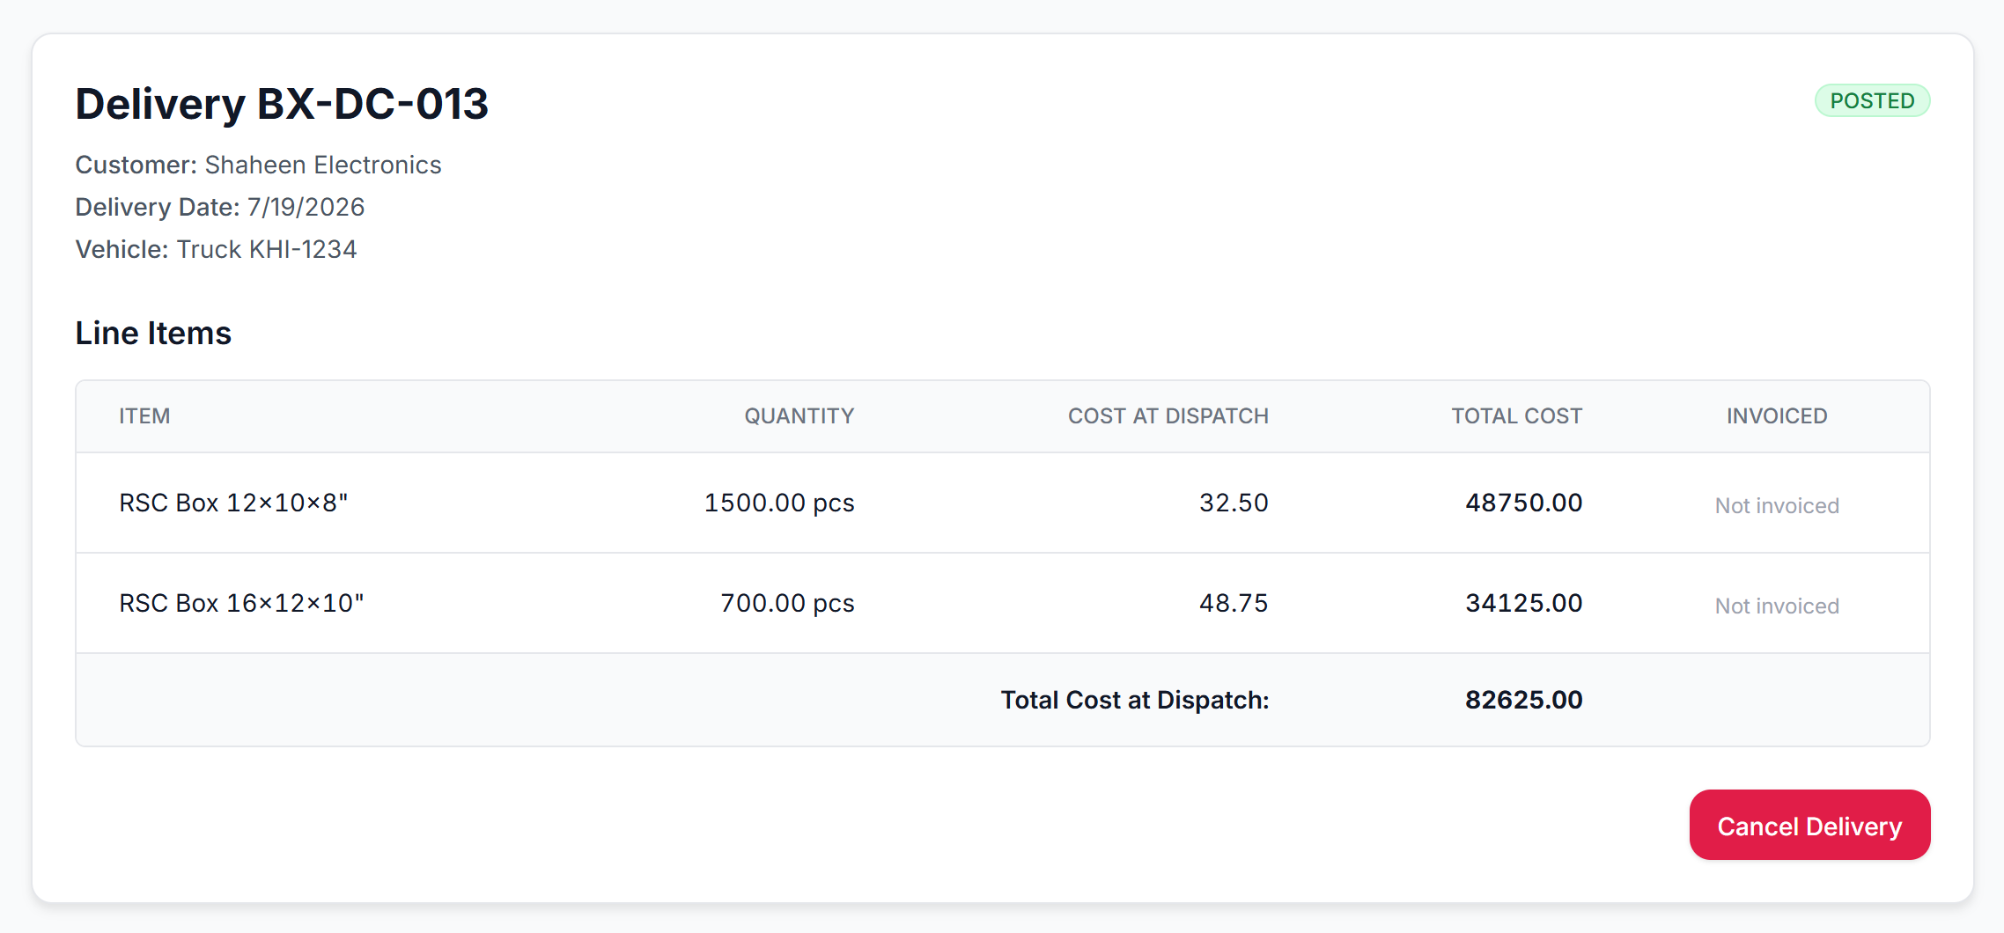2004x933 pixels.
Task: Click the COST AT DISPATCH column header
Action: coord(1168,415)
